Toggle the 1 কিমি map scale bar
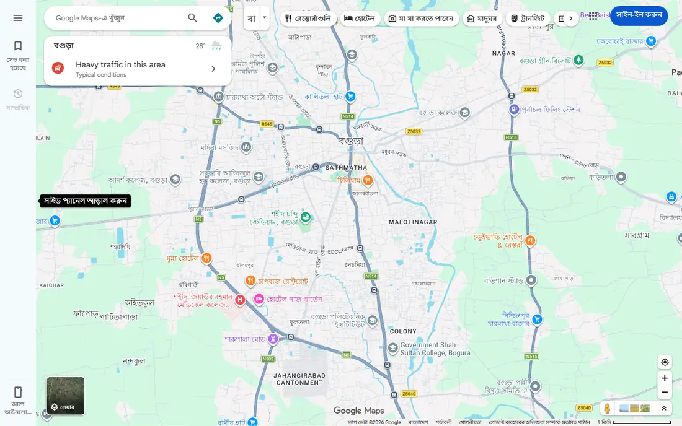The height and width of the screenshot is (426, 682). click(x=635, y=422)
